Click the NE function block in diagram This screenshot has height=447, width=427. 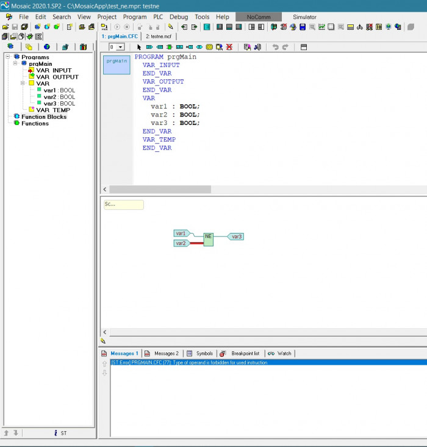pyautogui.click(x=209, y=238)
